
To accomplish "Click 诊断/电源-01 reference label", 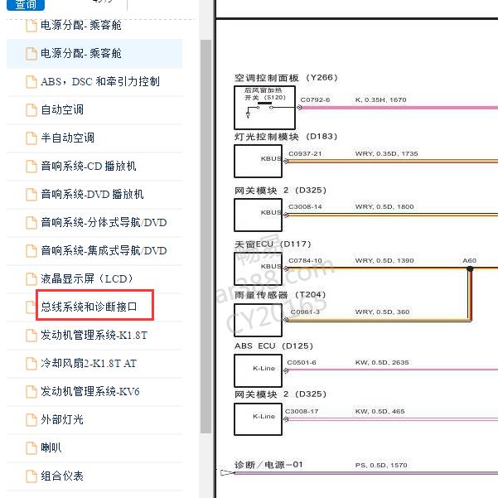I will 268,465.
